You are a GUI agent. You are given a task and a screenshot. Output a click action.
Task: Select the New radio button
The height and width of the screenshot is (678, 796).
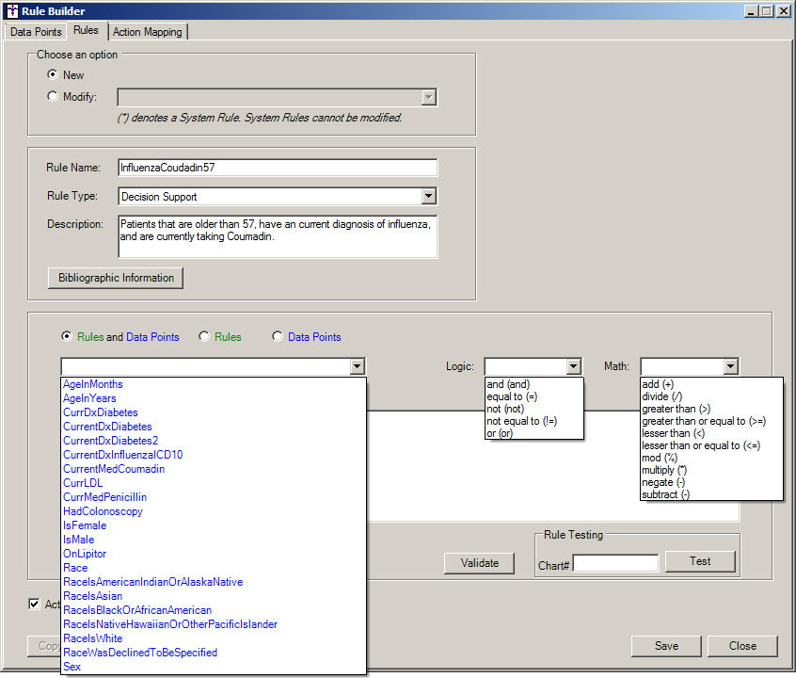pos(53,74)
